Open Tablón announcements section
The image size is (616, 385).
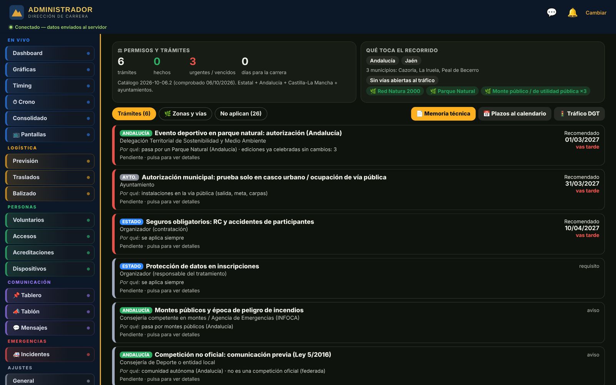tap(50, 311)
